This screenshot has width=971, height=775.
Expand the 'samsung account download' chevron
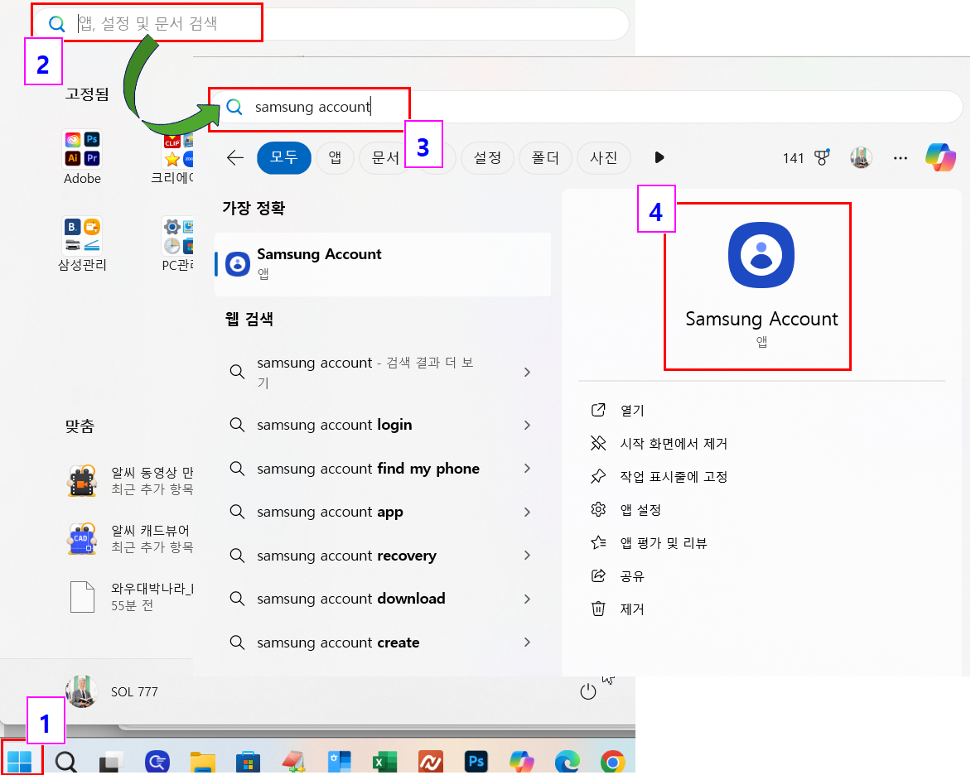tap(527, 599)
